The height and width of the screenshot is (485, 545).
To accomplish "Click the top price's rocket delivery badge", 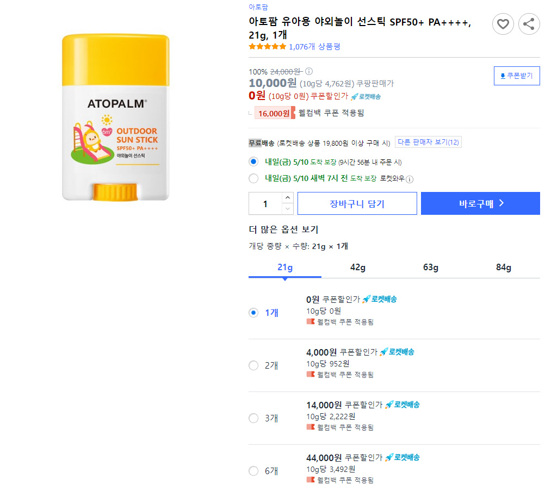I will coord(366,97).
